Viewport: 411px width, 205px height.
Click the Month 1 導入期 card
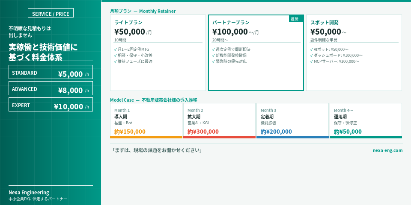pos(146,120)
